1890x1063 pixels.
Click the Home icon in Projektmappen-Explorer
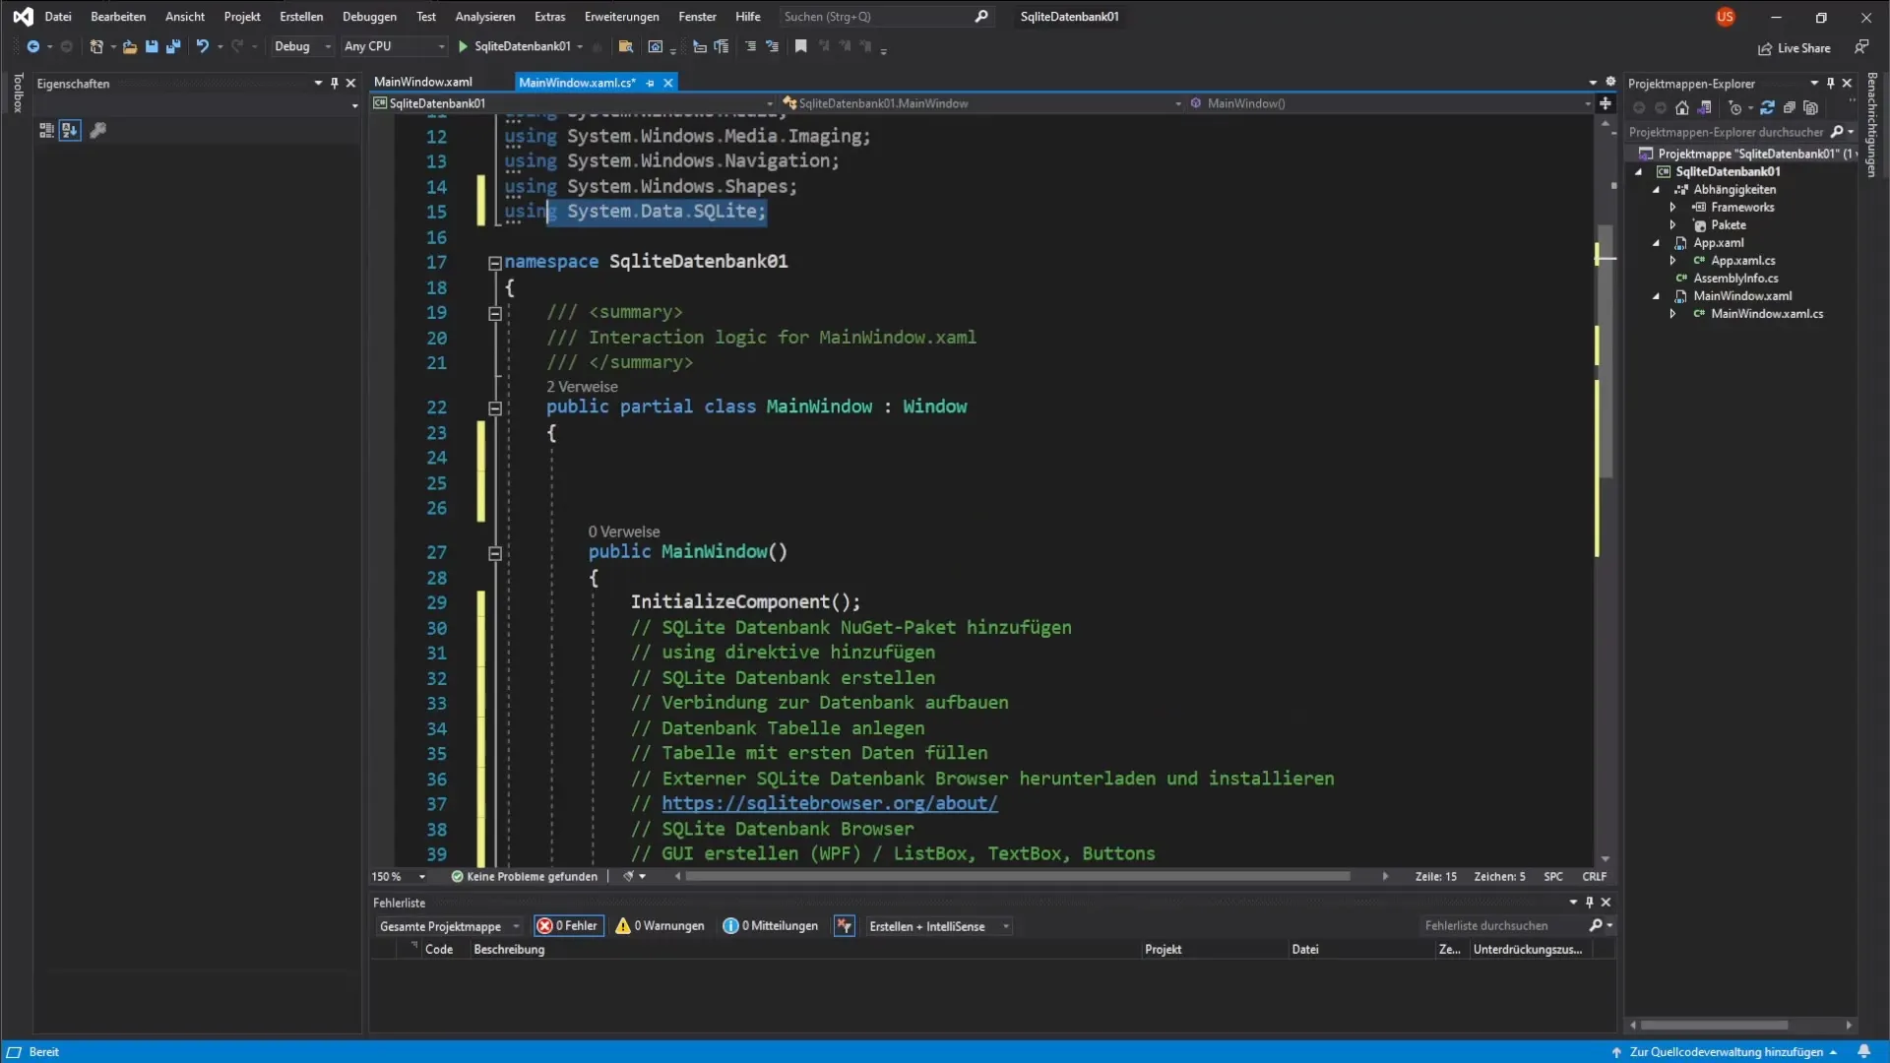[1682, 108]
